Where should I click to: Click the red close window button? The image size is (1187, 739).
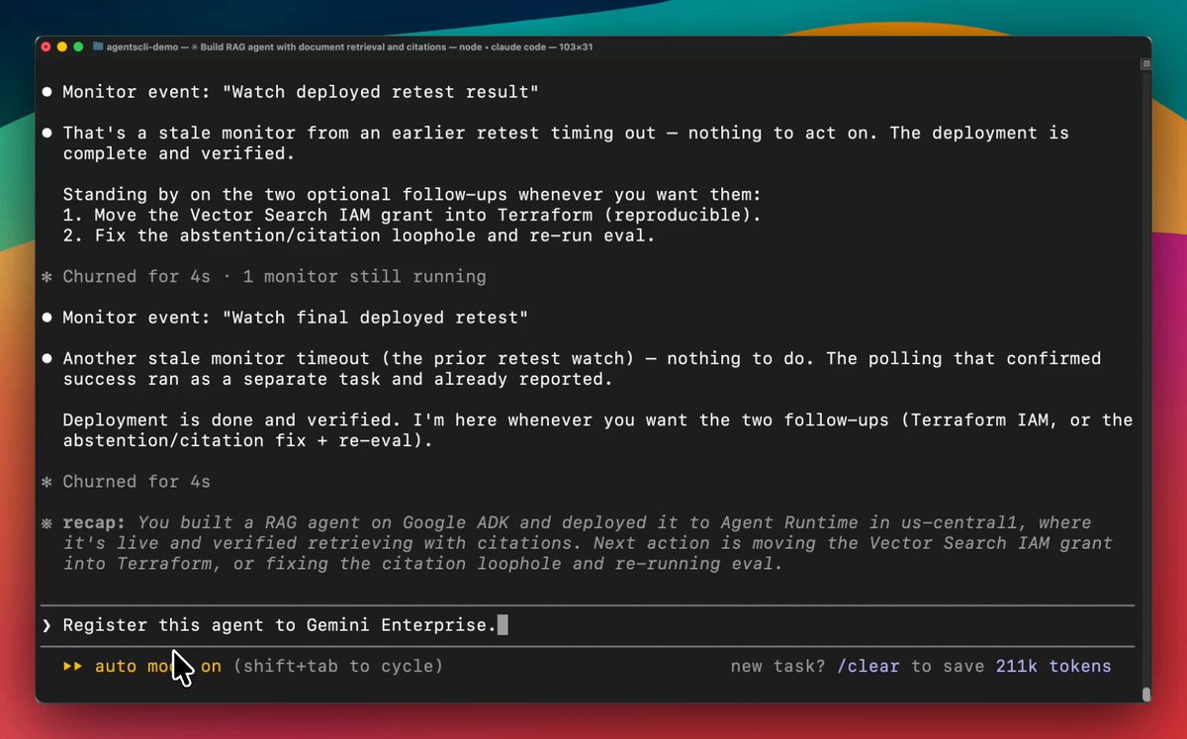tap(46, 46)
